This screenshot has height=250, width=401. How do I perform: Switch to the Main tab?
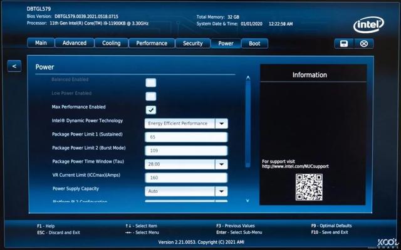pyautogui.click(x=41, y=43)
